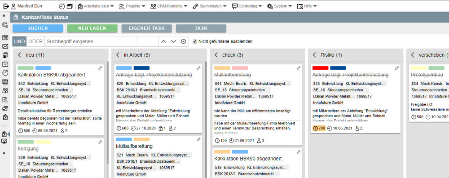Click the 842 tag on Kalkulation BSK90 card
The width and height of the screenshot is (449, 178).
pyautogui.click(x=22, y=84)
